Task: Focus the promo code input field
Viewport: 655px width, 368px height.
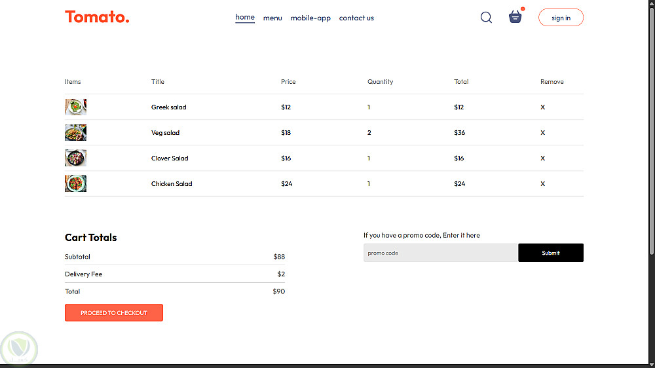Action: pyautogui.click(x=440, y=253)
